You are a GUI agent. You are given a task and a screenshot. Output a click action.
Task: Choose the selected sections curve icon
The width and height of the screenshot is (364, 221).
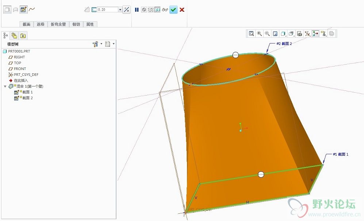click(32, 9)
